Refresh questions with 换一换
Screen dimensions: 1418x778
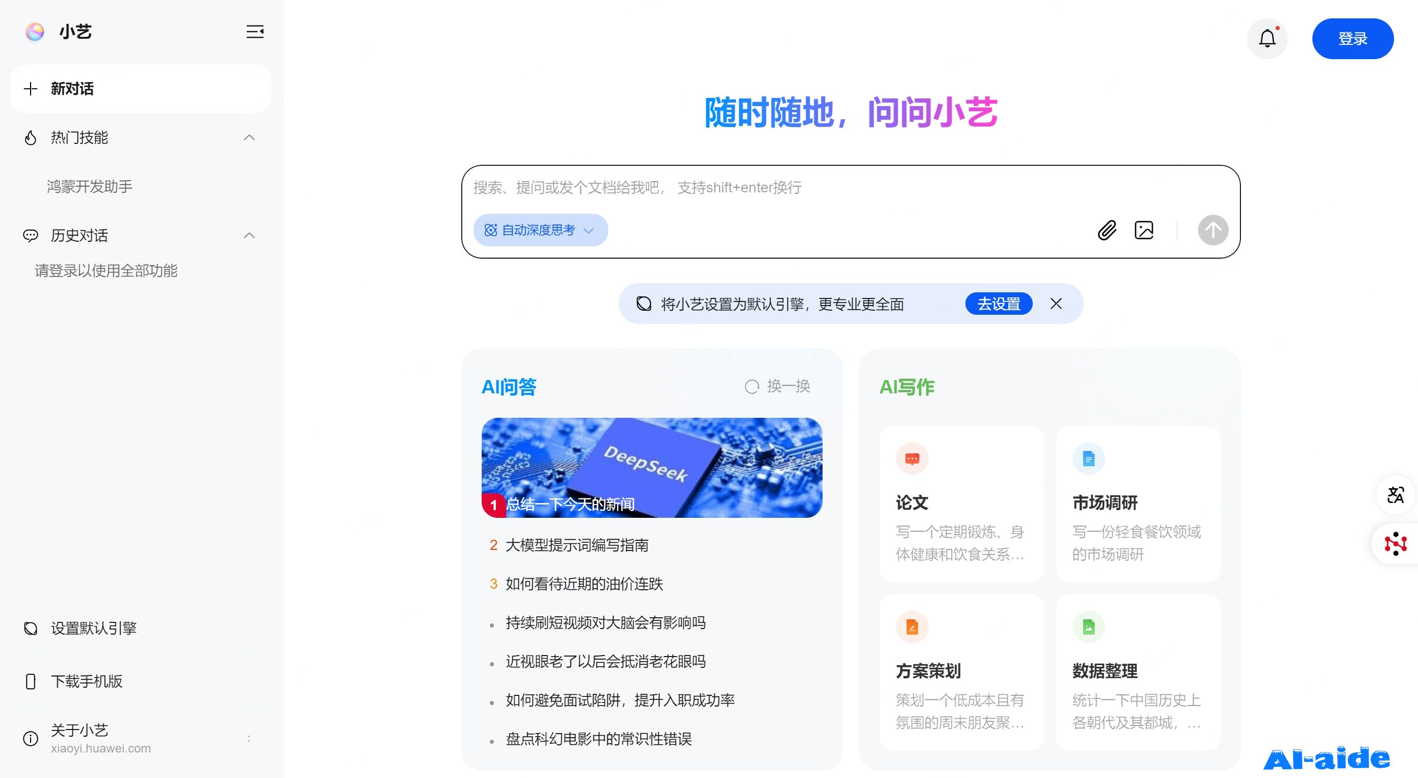click(777, 386)
